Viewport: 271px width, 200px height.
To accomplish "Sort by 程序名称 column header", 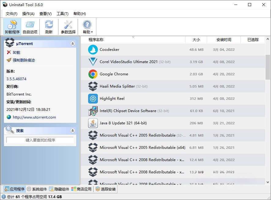I will 133,40.
